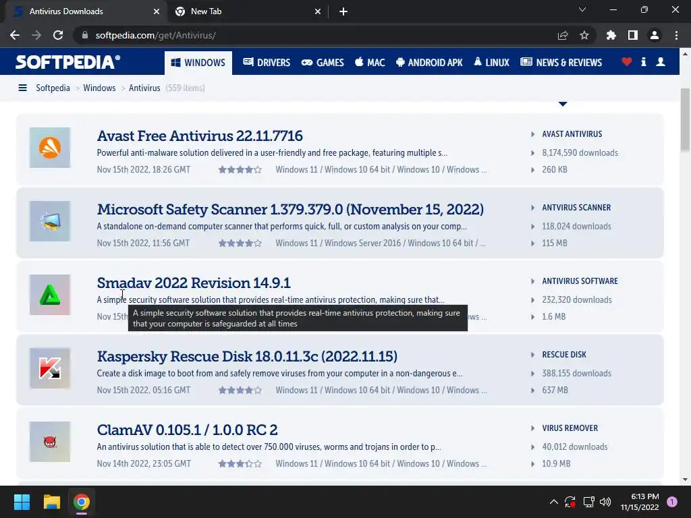
Task: Click the Smadav green triangle icon
Action: [50, 295]
